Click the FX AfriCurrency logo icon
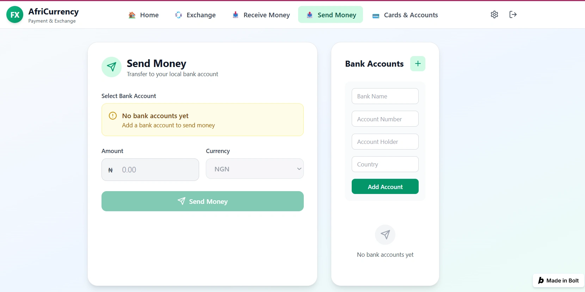 pos(15,15)
